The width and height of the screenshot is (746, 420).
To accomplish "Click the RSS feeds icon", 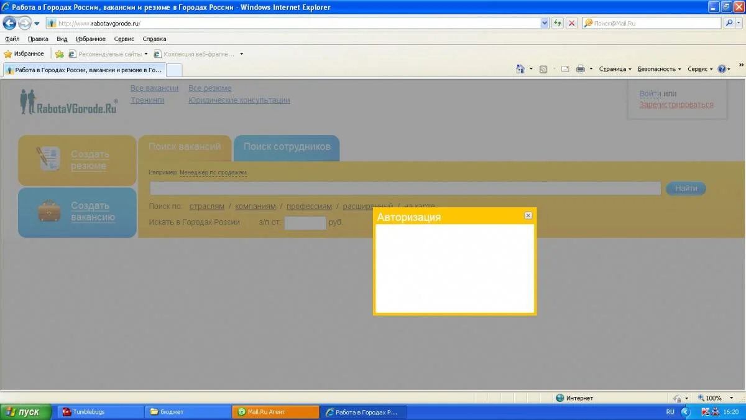I will pyautogui.click(x=543, y=69).
